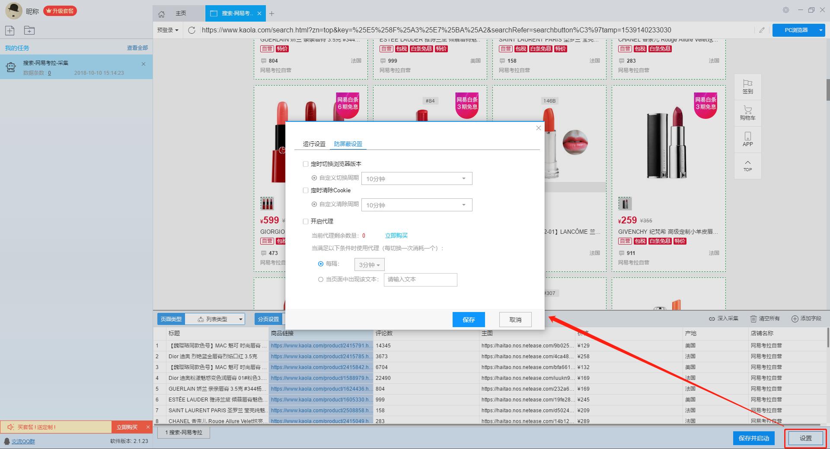
Task: Remove the 搜索-网易考拉-采集 task item
Action: (x=144, y=64)
